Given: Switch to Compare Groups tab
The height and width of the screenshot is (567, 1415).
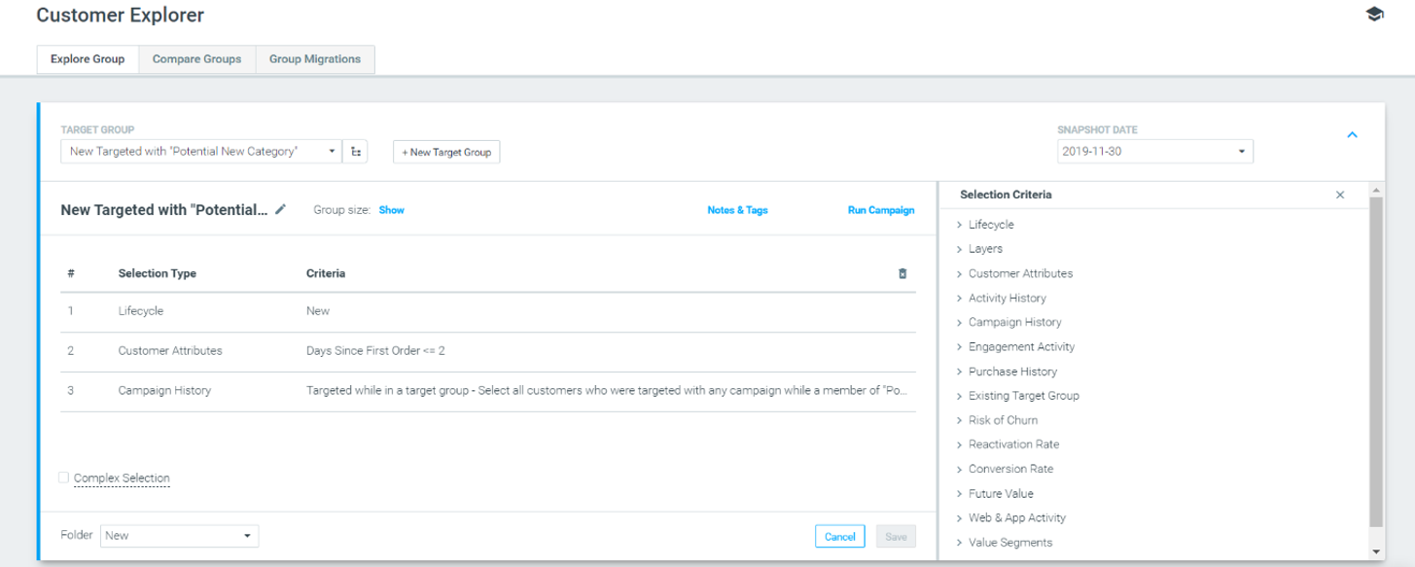Looking at the screenshot, I should click(x=196, y=59).
